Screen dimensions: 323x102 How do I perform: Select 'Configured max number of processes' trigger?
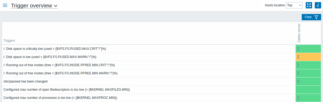60,98
